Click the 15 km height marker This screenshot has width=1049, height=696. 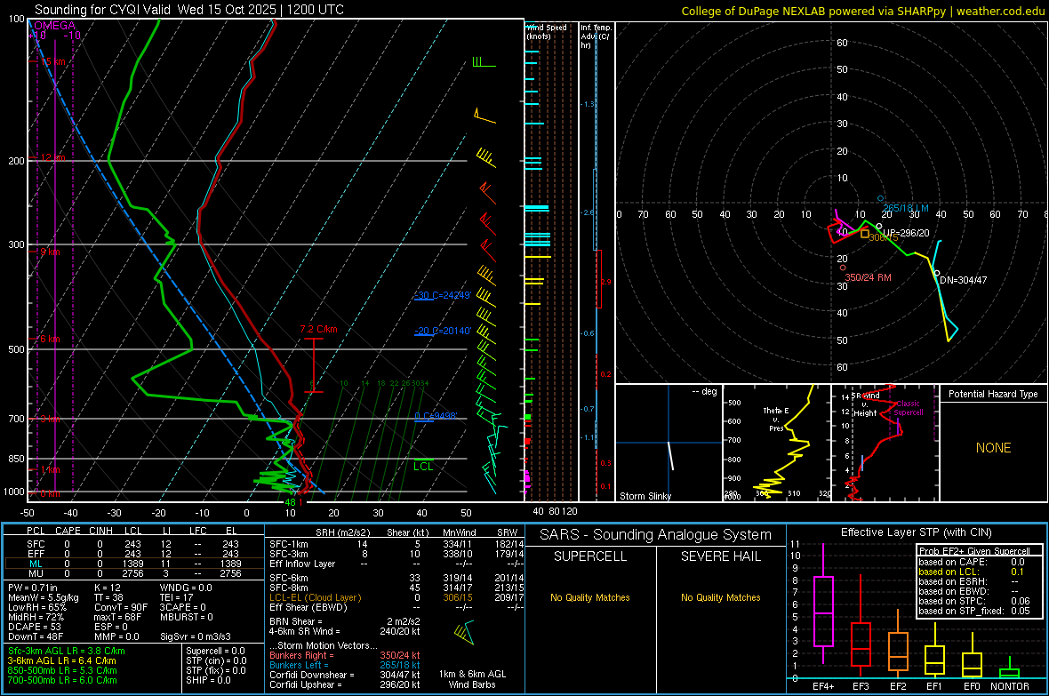pyautogui.click(x=53, y=61)
